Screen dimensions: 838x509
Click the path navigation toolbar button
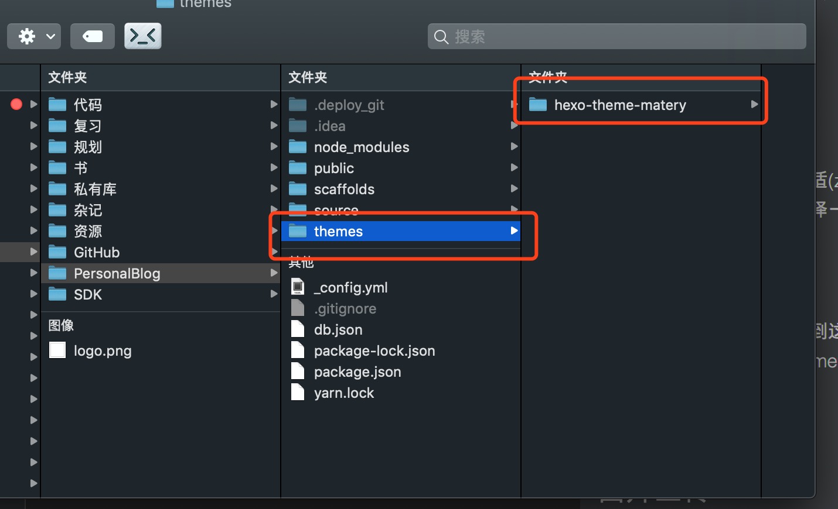[x=143, y=36]
